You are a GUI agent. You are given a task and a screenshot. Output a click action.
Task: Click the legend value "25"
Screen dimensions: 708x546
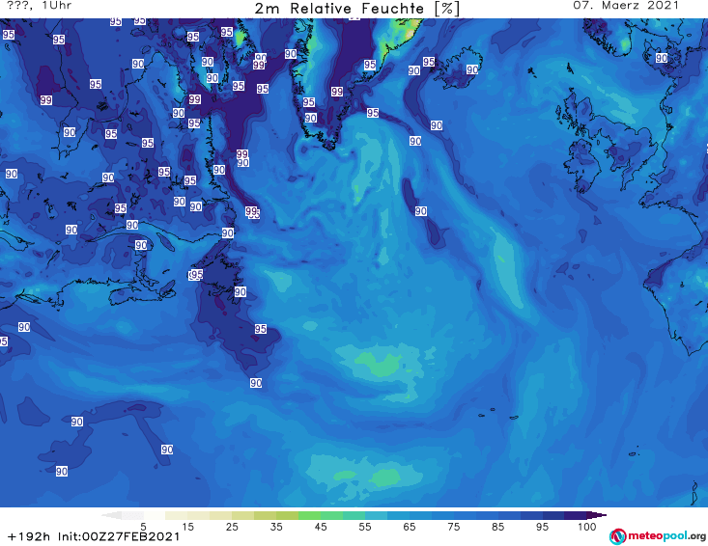(232, 527)
